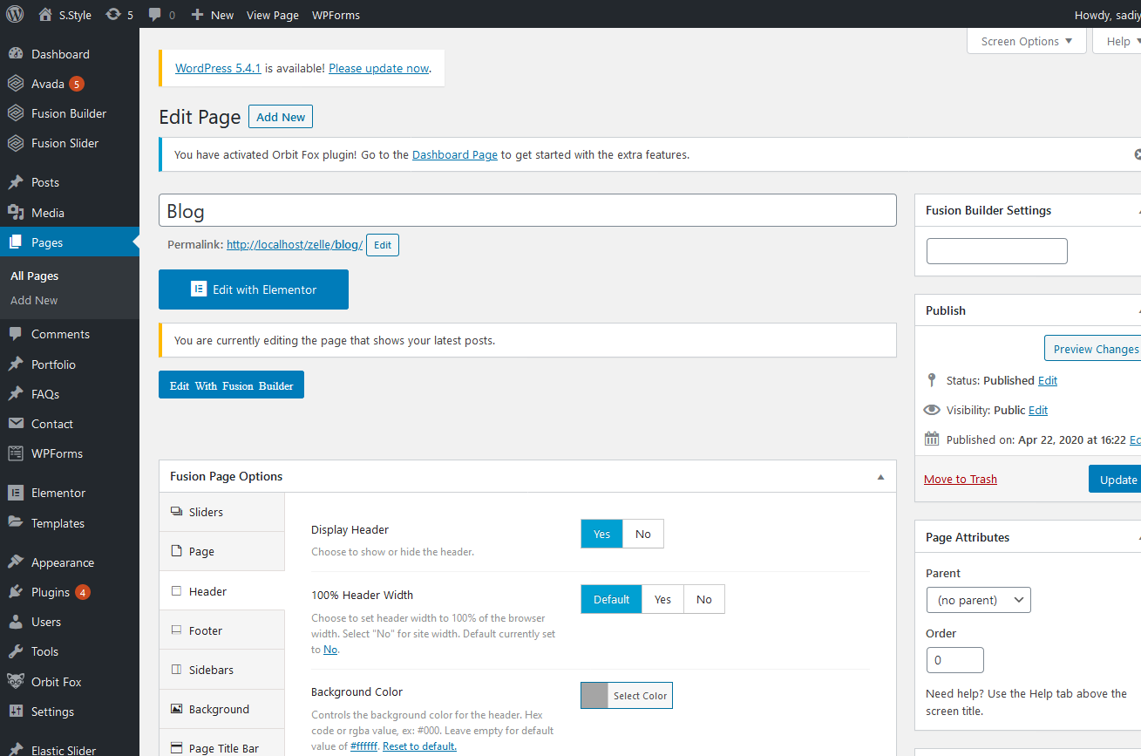
Task: Open the All Pages submenu item
Action: point(35,276)
